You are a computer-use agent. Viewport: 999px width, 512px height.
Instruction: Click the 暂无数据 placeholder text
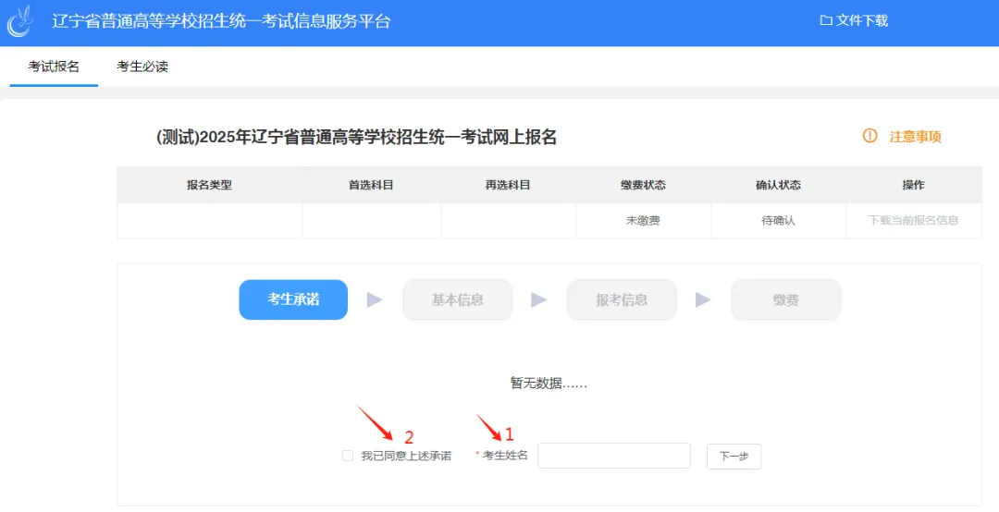pos(549,384)
